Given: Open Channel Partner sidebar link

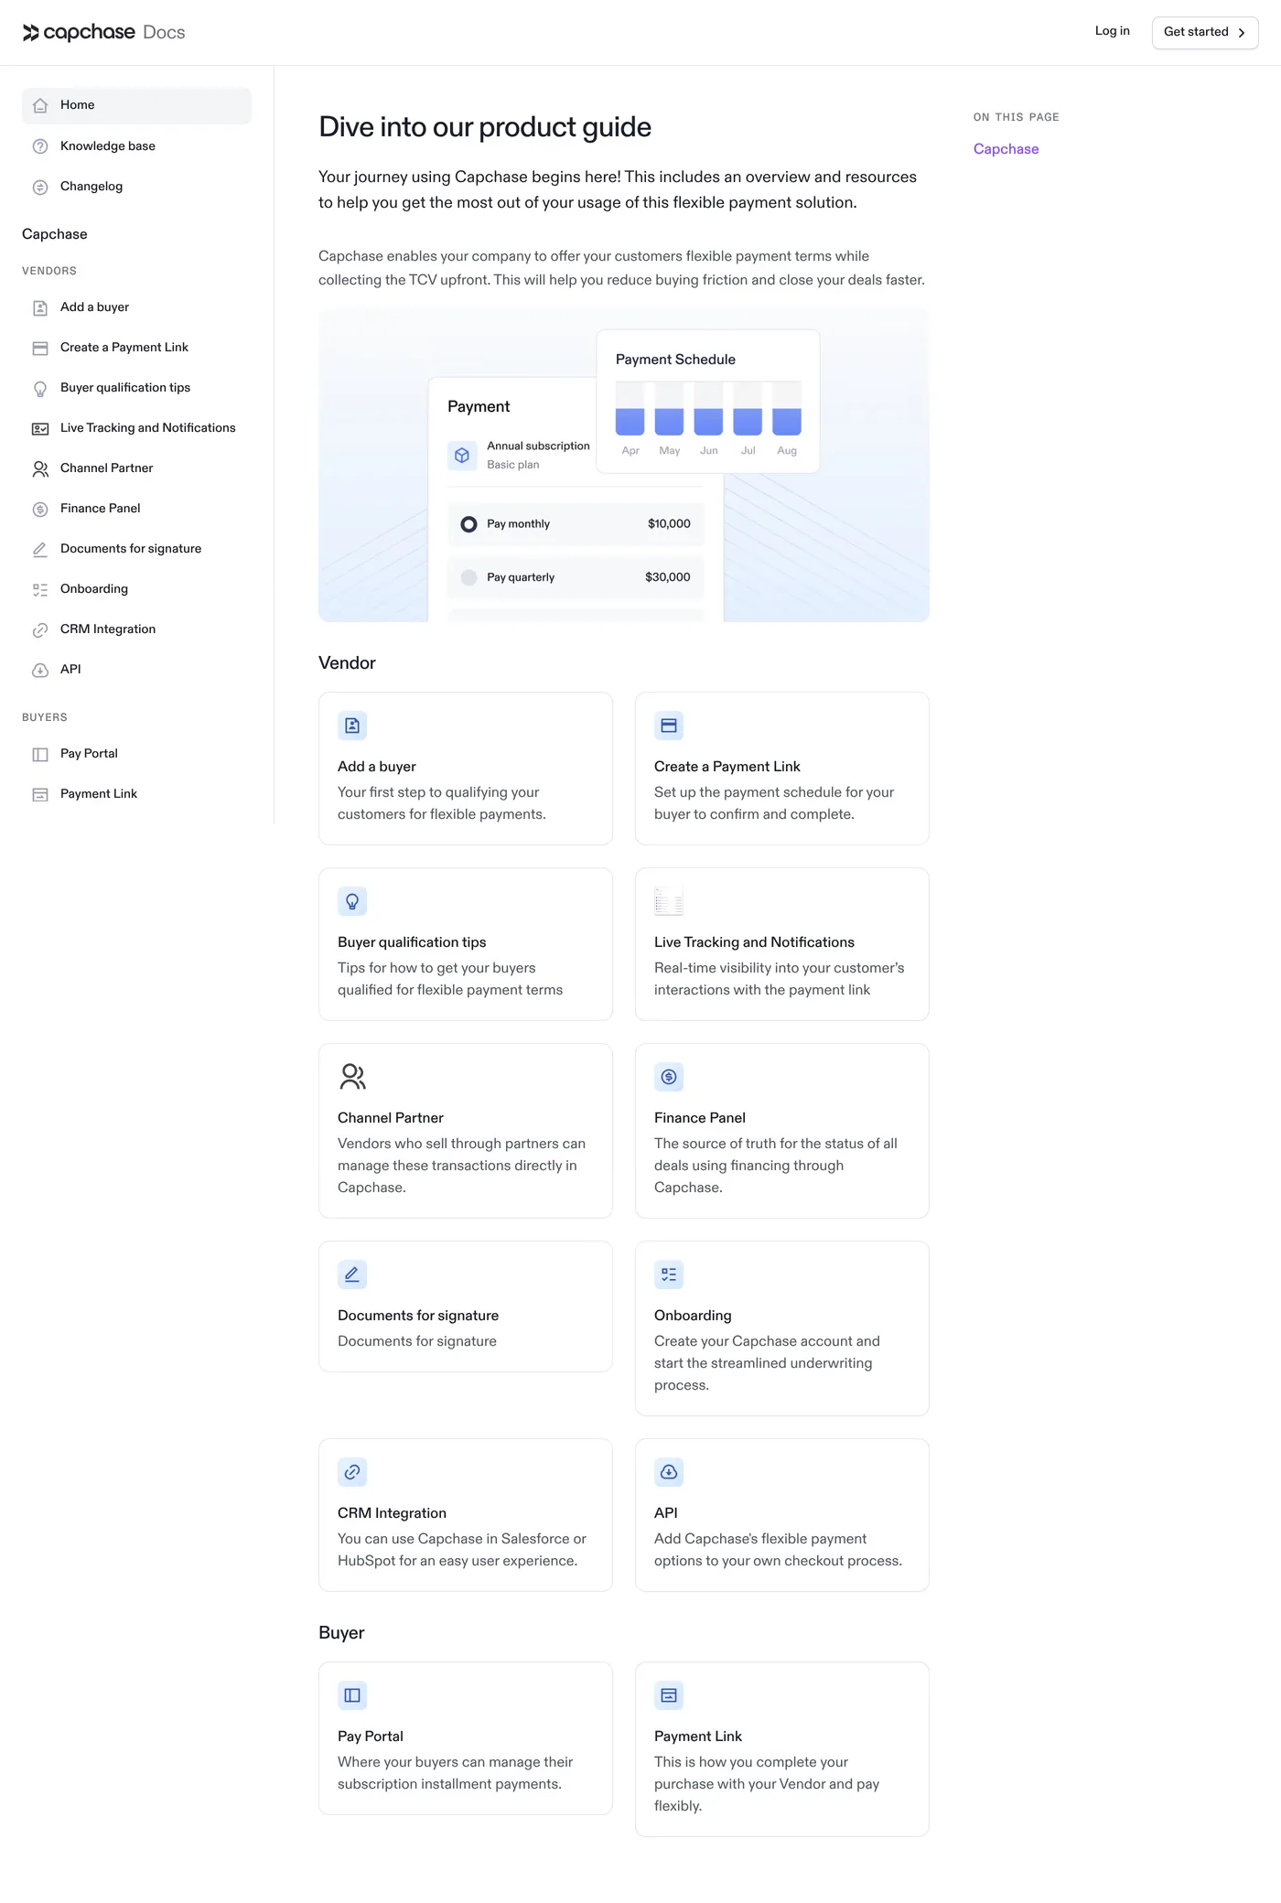Looking at the screenshot, I should pyautogui.click(x=136, y=468).
